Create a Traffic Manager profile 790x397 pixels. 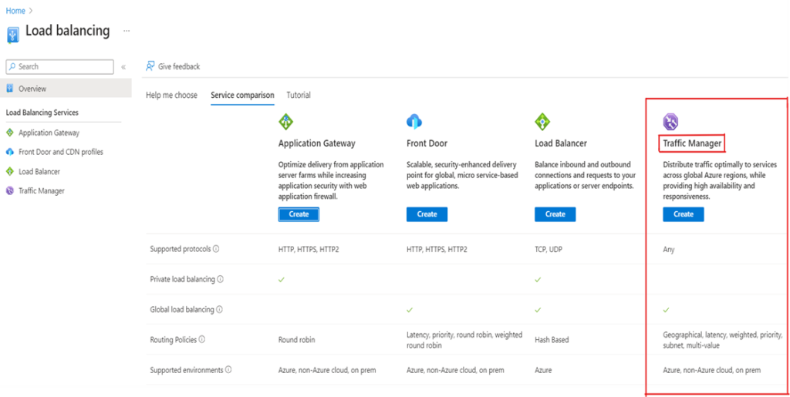coord(684,214)
